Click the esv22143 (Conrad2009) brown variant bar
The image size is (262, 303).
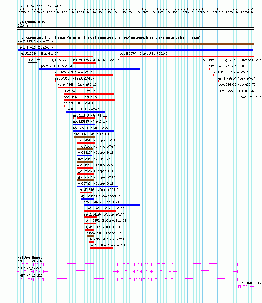[x=135, y=44]
